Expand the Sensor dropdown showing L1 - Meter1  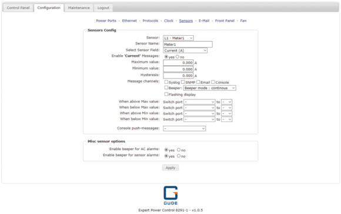click(x=178, y=38)
